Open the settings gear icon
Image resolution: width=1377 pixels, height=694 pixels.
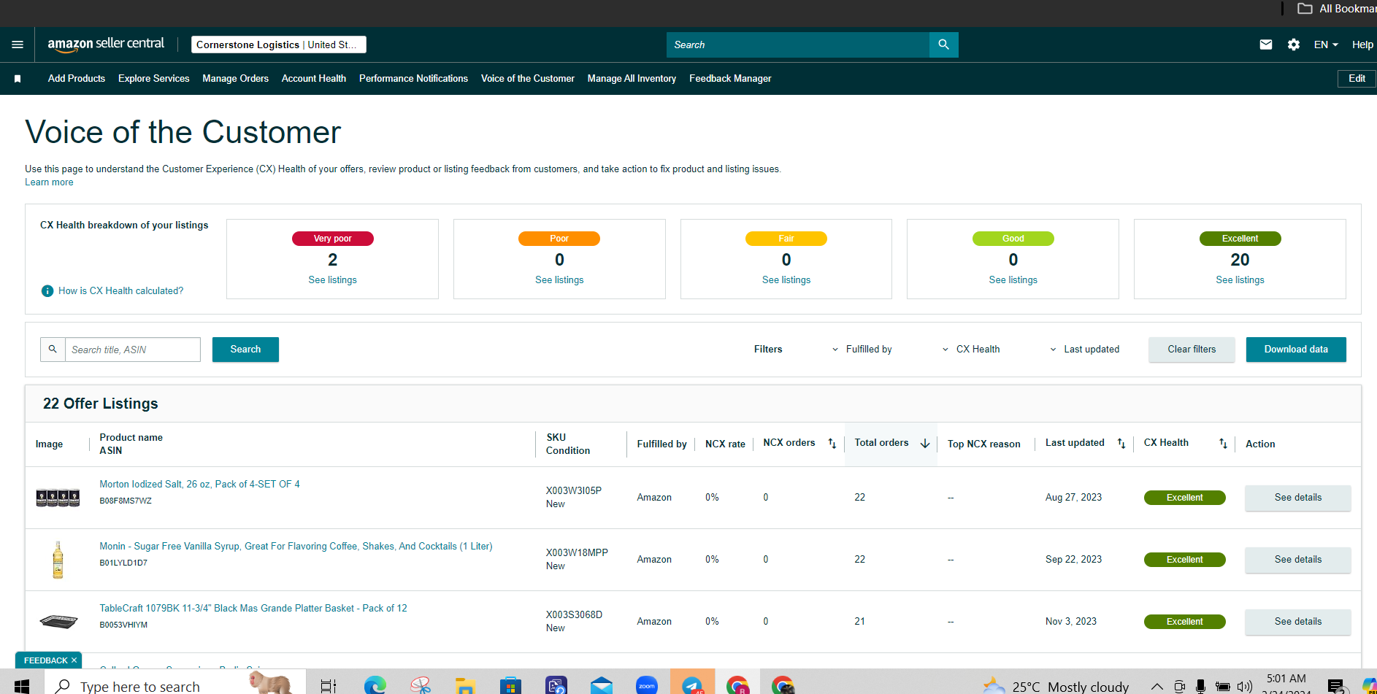point(1294,45)
